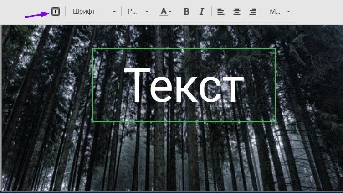The image size is (343, 193).
Task: Select the text box tool icon
Action: (56, 11)
